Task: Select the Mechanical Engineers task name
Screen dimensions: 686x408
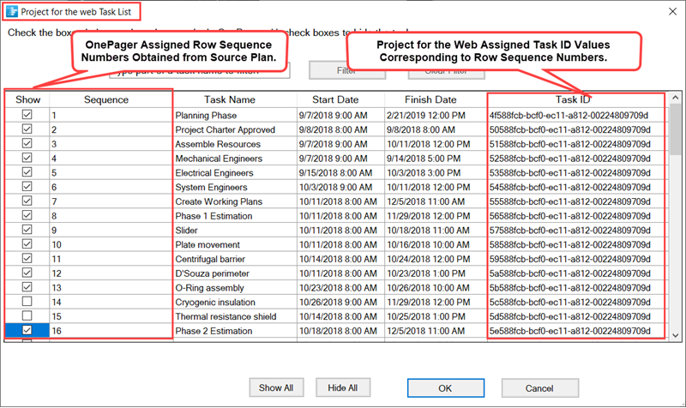Action: (219, 159)
